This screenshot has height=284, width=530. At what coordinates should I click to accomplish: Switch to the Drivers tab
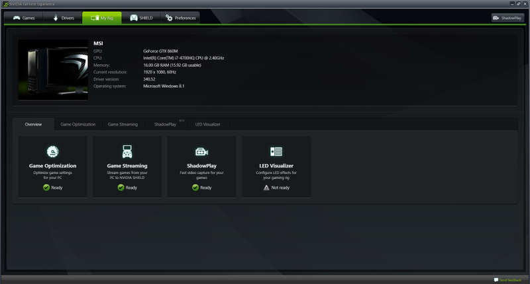coord(63,18)
